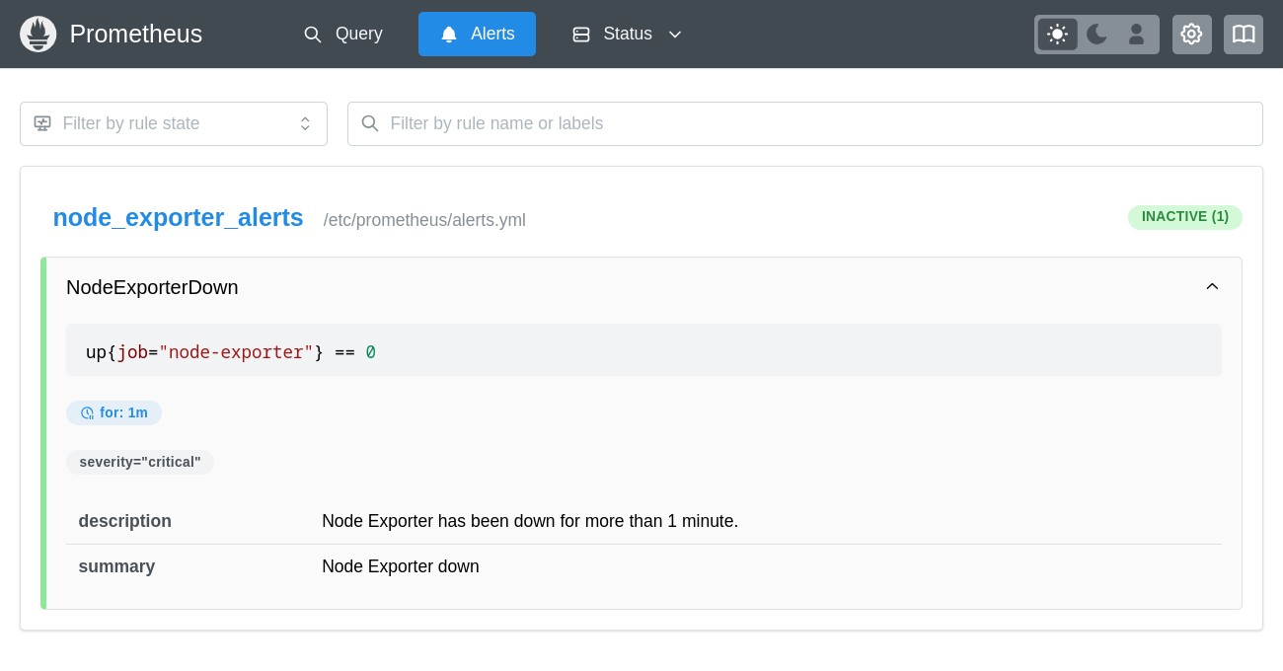Click the /etc/prometheus/alerts.yml file path
1283x671 pixels.
coord(424,220)
